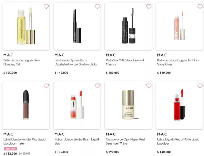Select the red Retro Matte lipcolour image
The width and height of the screenshot is (204, 156).
point(179,105)
